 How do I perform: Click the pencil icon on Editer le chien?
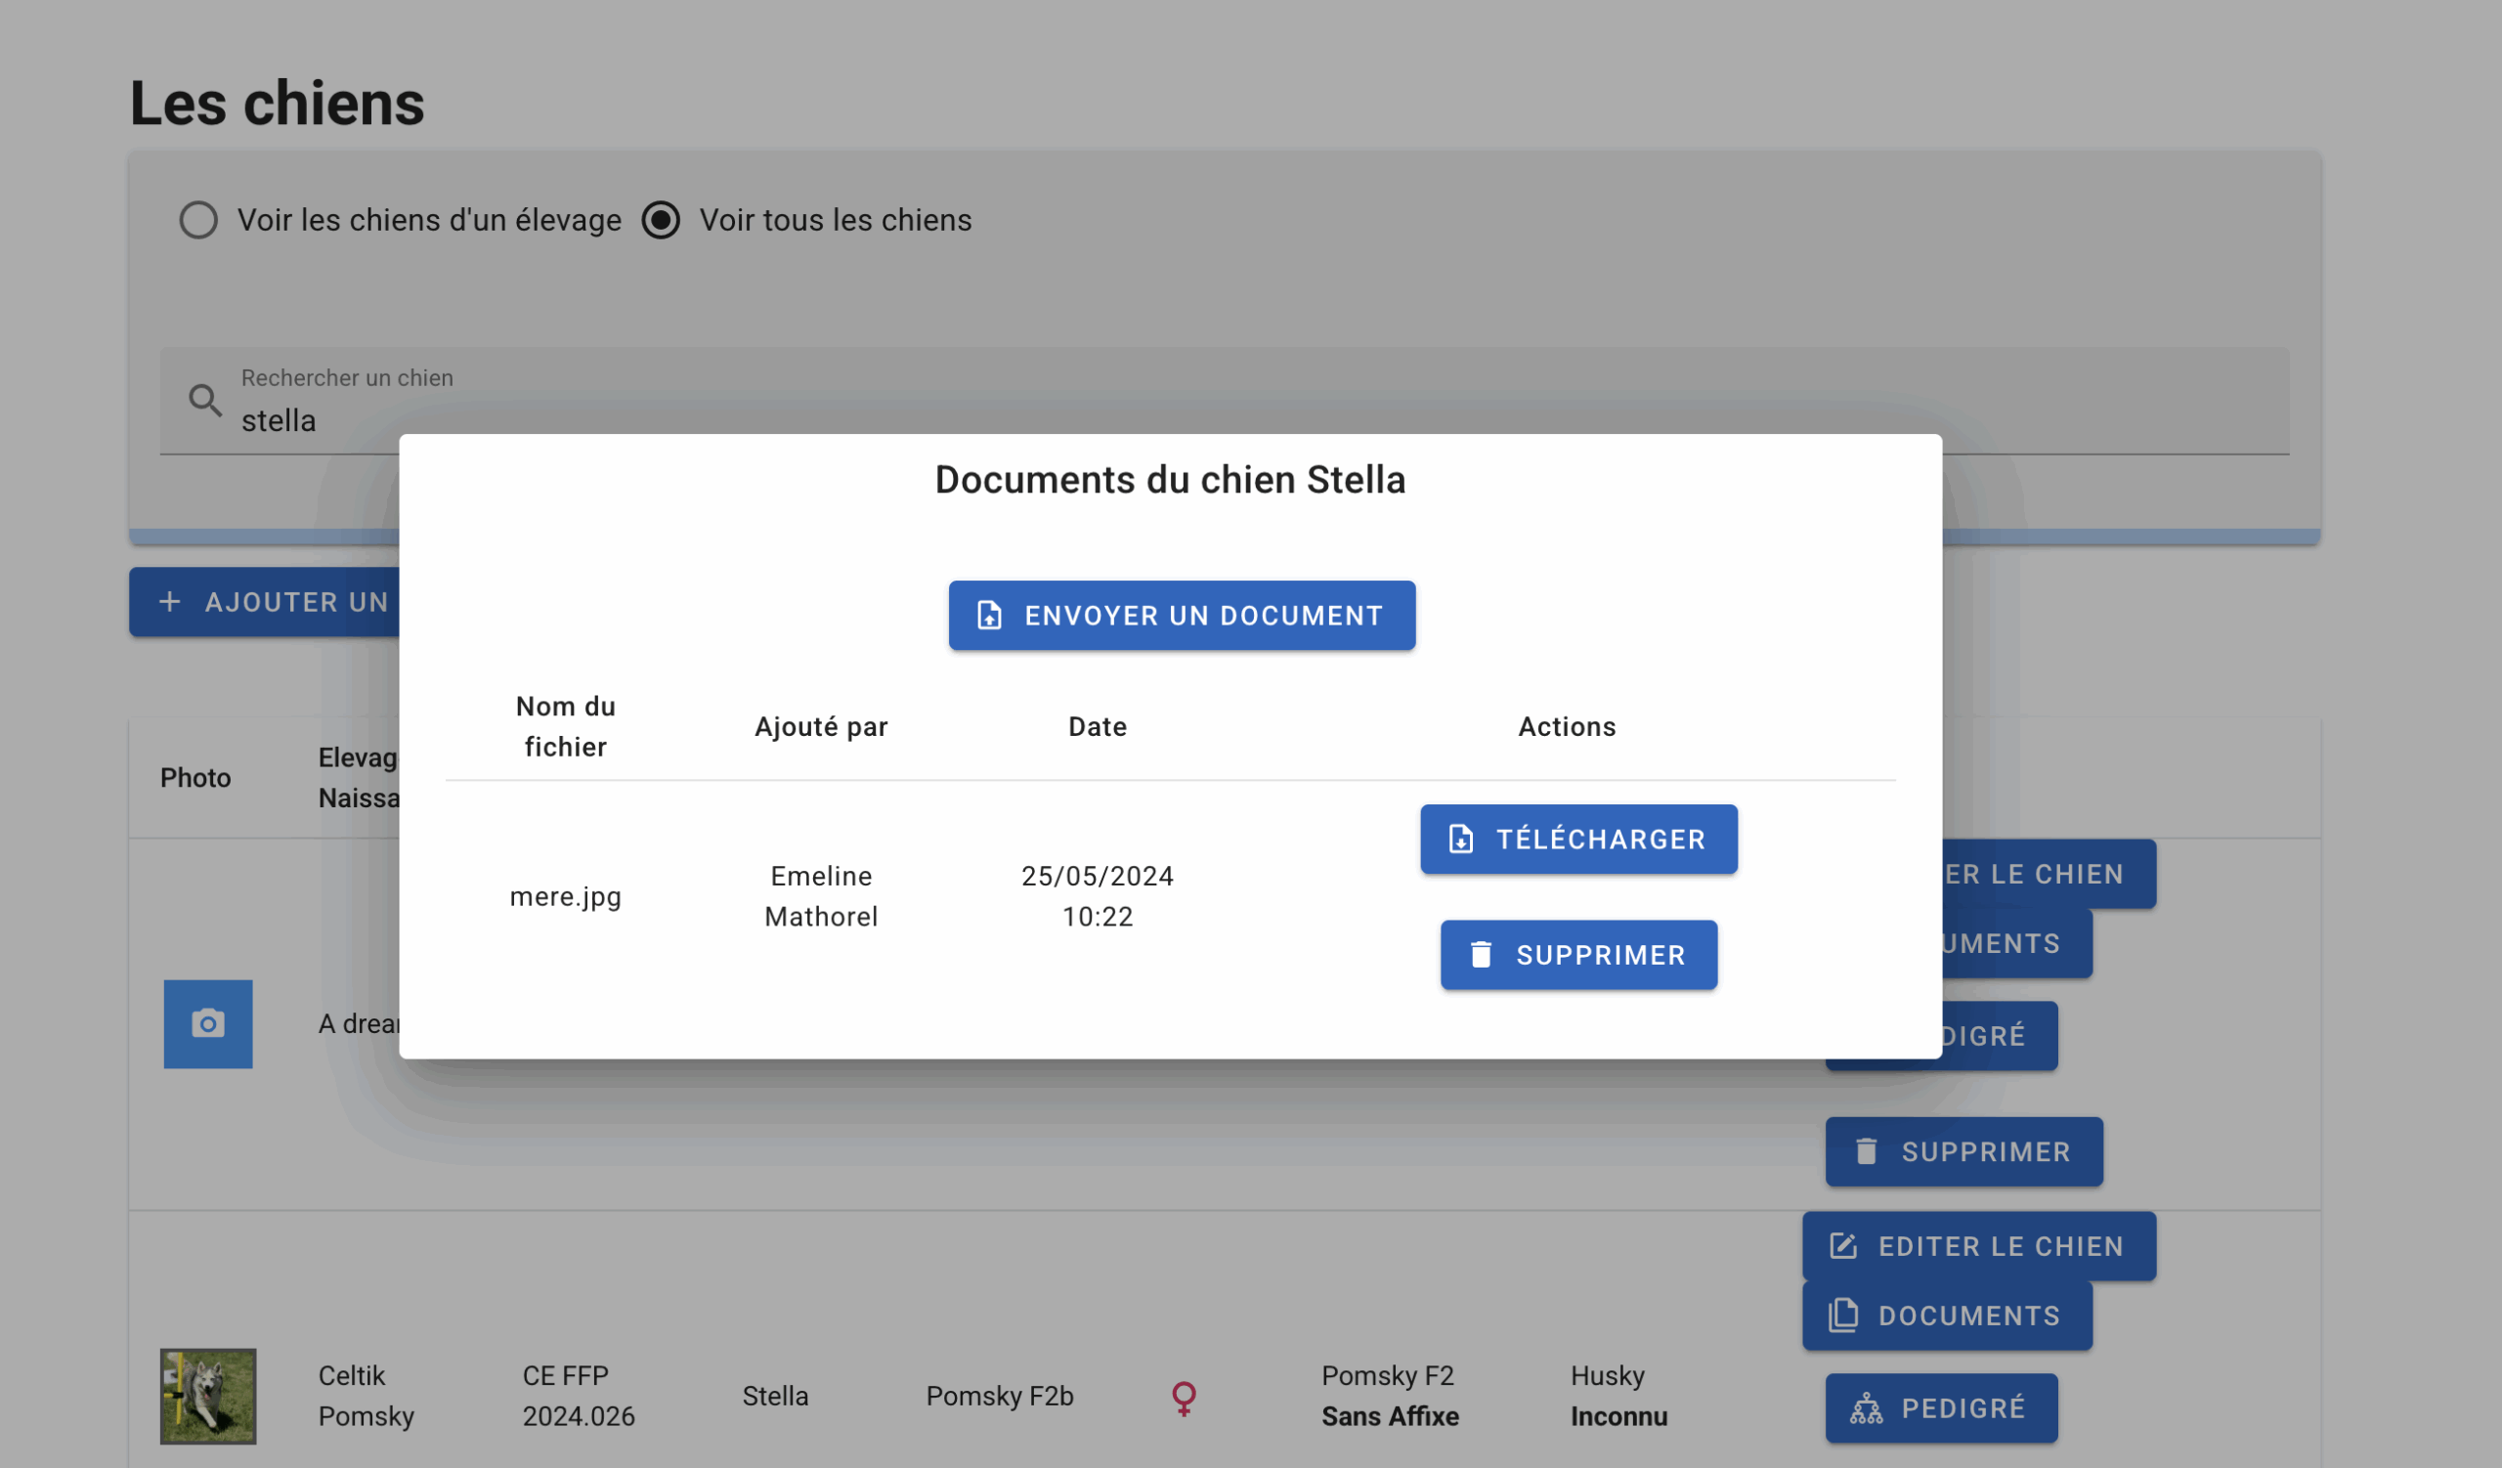pyautogui.click(x=1842, y=1246)
